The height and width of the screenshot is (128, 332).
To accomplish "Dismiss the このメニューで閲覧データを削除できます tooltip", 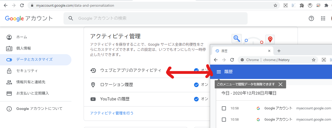I will pos(280,84).
